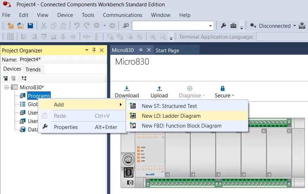The width and height of the screenshot is (308, 194).
Task: Close the Micro830 document tab
Action: click(149, 50)
